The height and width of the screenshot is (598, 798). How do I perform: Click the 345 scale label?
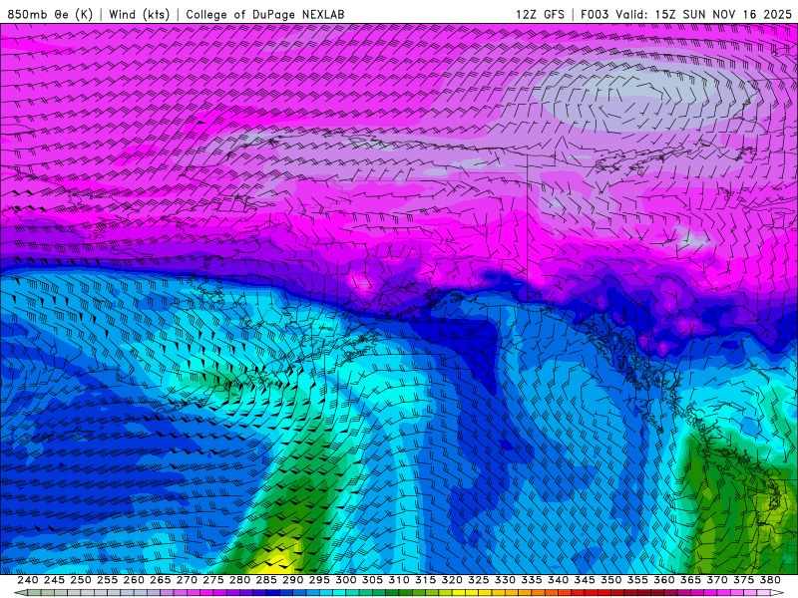click(x=585, y=580)
